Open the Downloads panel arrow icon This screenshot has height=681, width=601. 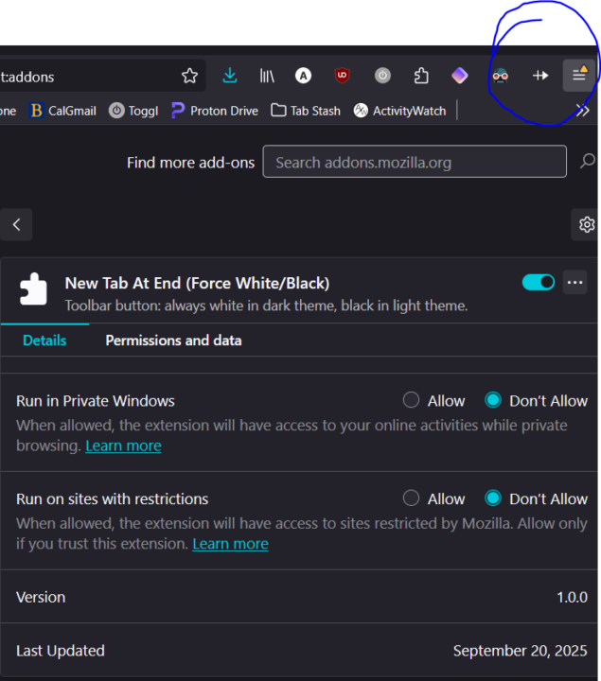click(229, 76)
